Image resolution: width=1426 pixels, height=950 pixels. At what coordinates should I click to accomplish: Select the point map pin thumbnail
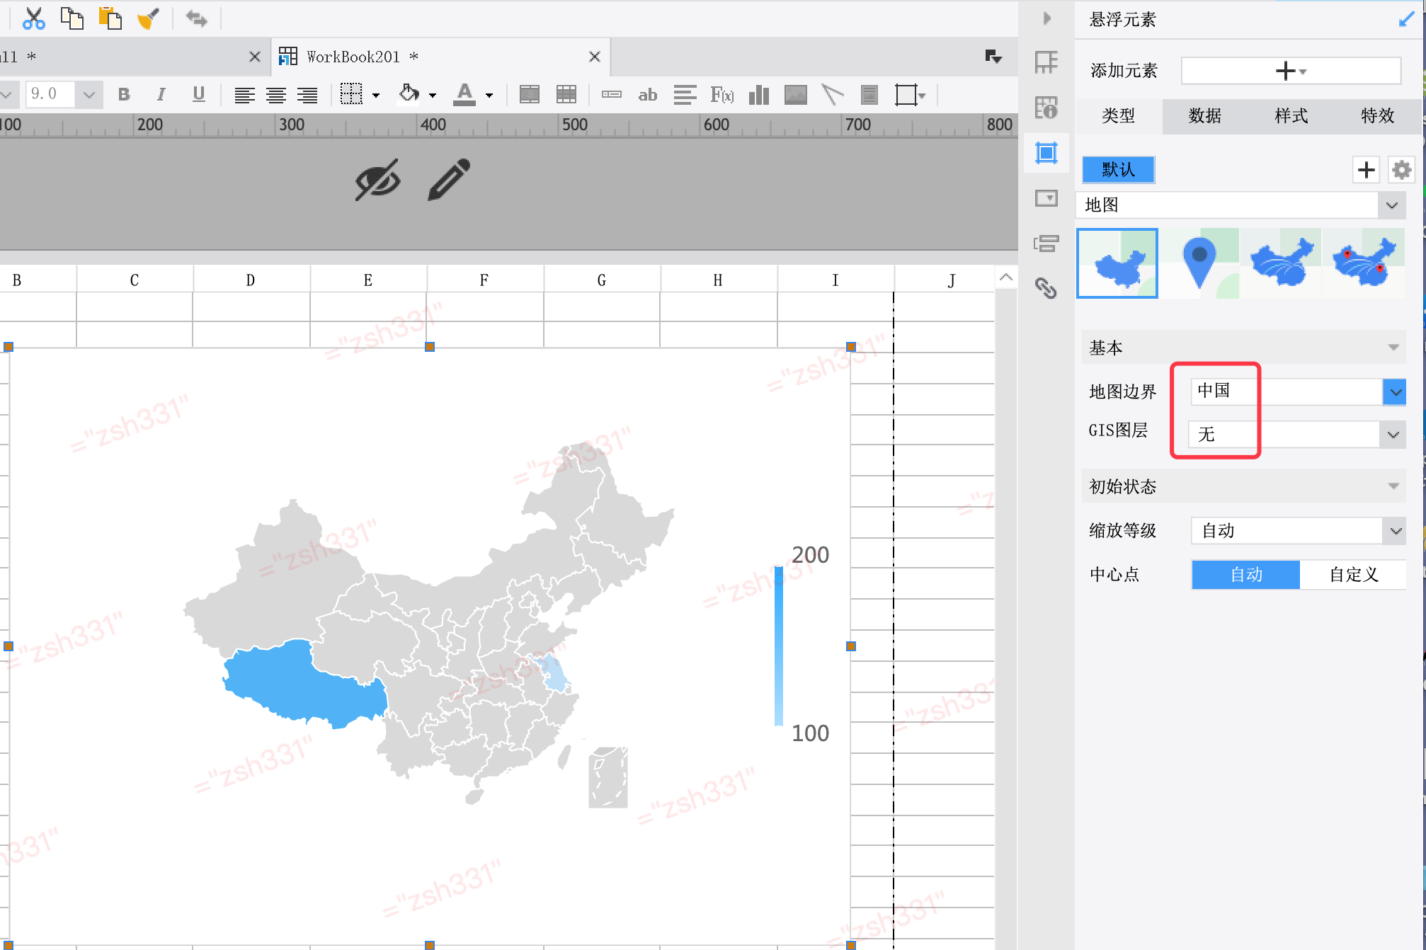coord(1199,263)
